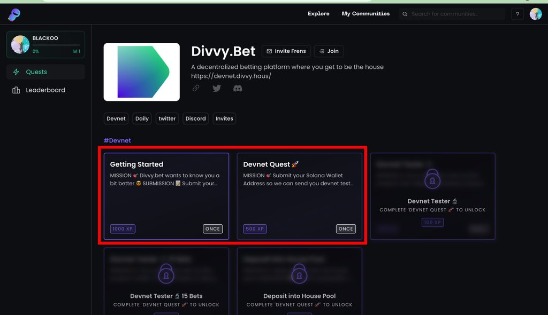Click the lvl 1 indicator
This screenshot has height=315, width=548.
[76, 51]
